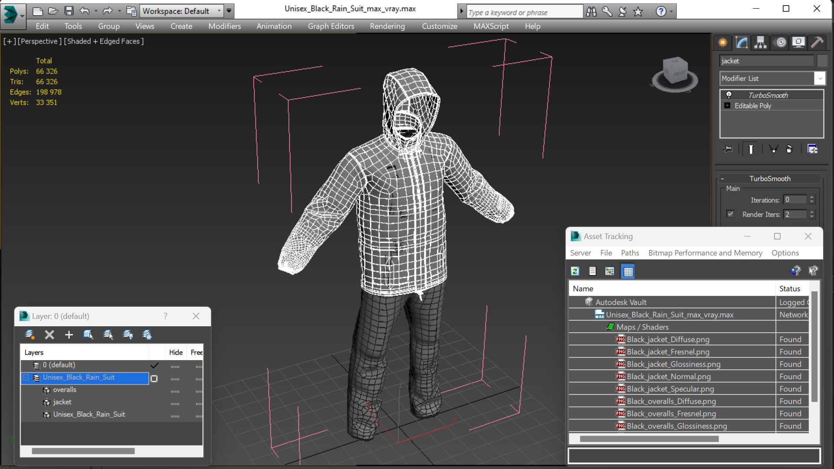The width and height of the screenshot is (834, 469).
Task: Highlight selected objects' layers icon
Action: click(108, 335)
